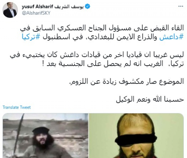Open the left image with man in hat
Viewport: 187px width, 158px height.
45,136
